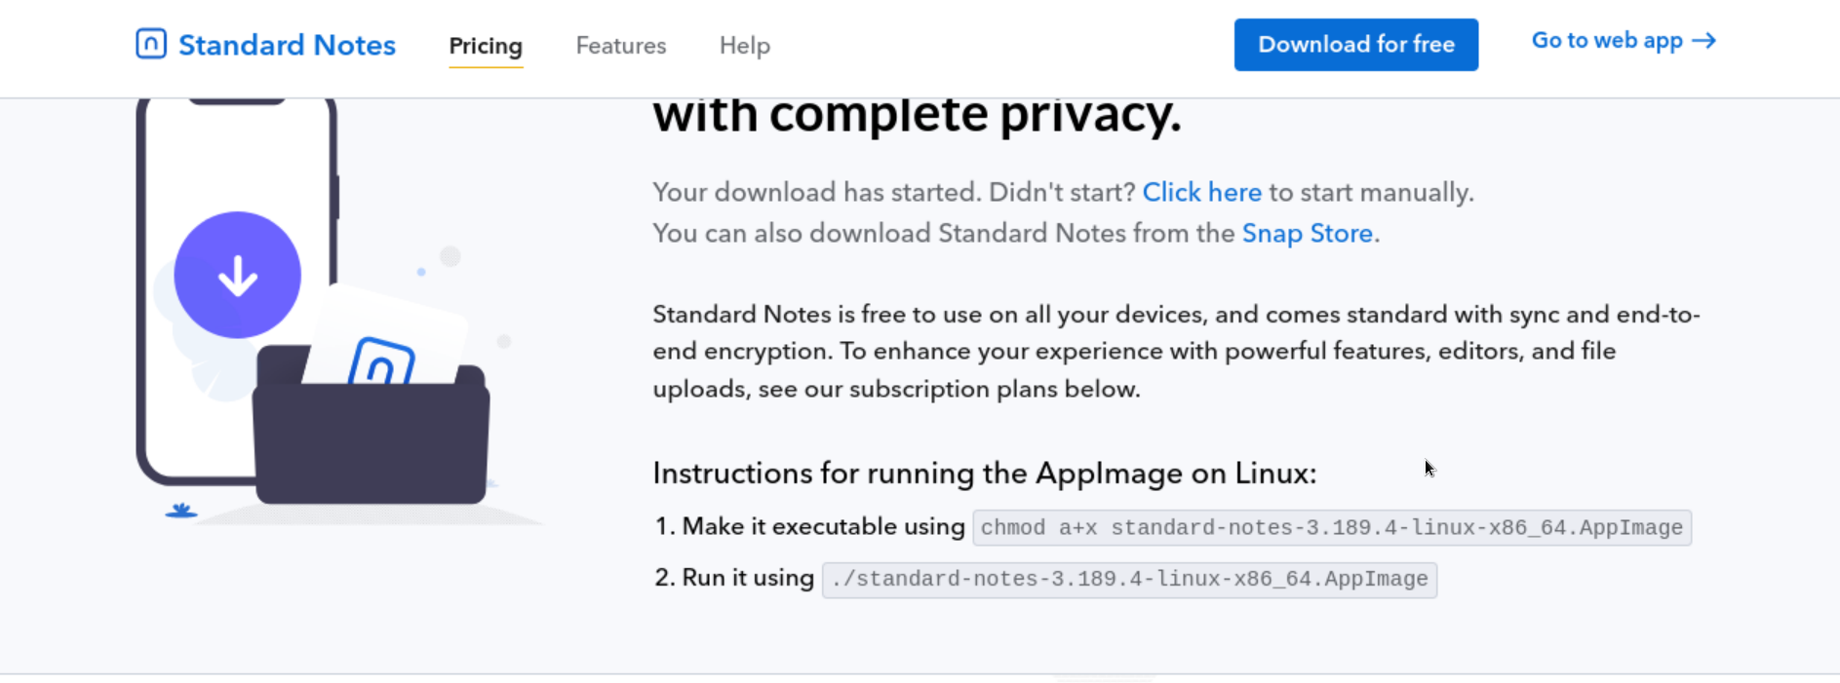1840x683 pixels.
Task: Visit the Snap Store link
Action: point(1308,233)
